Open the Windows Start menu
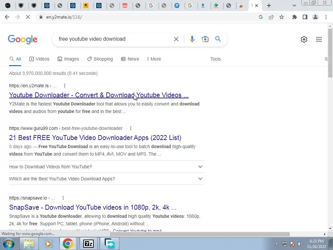This screenshot has width=333, height=250. [x=8, y=243]
